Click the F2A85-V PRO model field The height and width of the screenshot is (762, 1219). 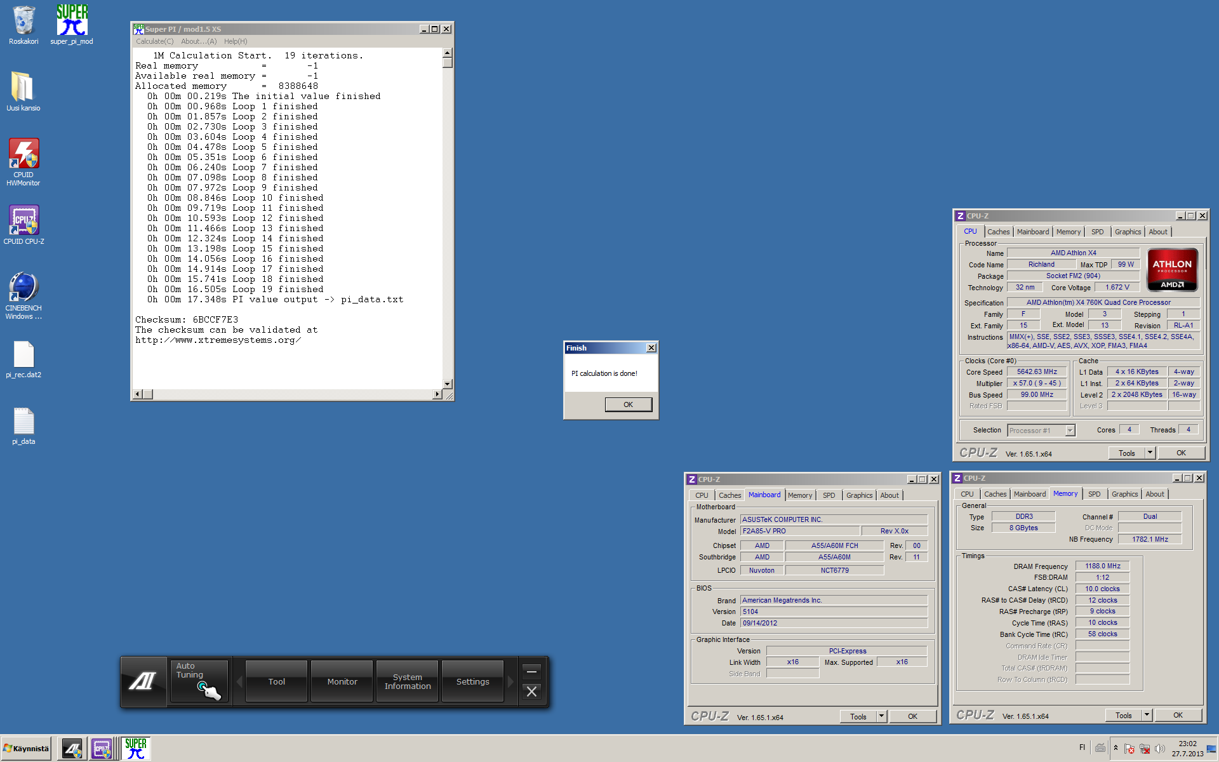coord(800,531)
